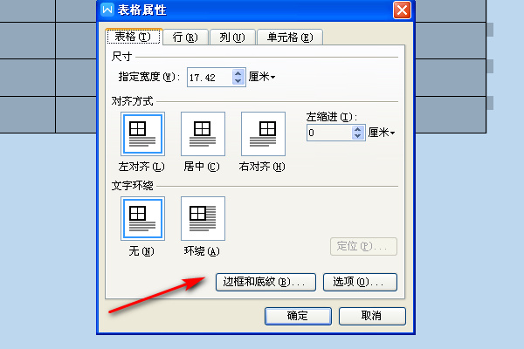Increase left indent spinner value
This screenshot has width=524, height=349.
(x=358, y=129)
